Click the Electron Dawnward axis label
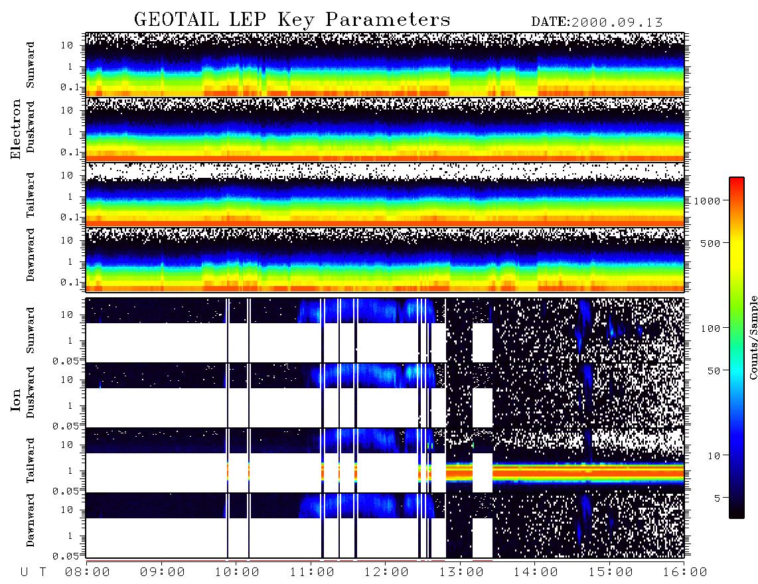758x584 pixels. click(31, 256)
